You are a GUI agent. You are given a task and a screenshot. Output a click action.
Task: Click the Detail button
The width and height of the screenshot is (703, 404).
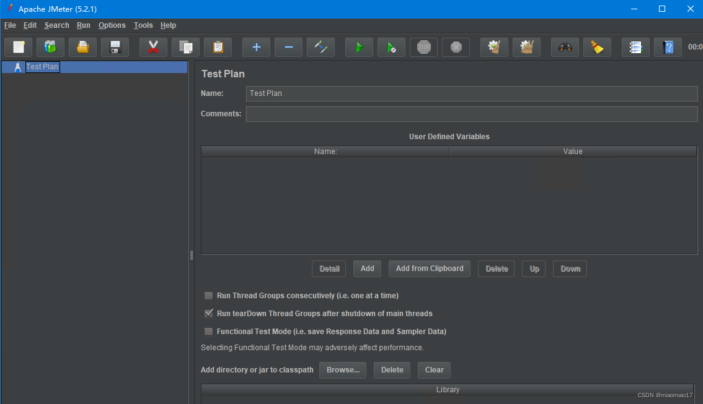(329, 269)
